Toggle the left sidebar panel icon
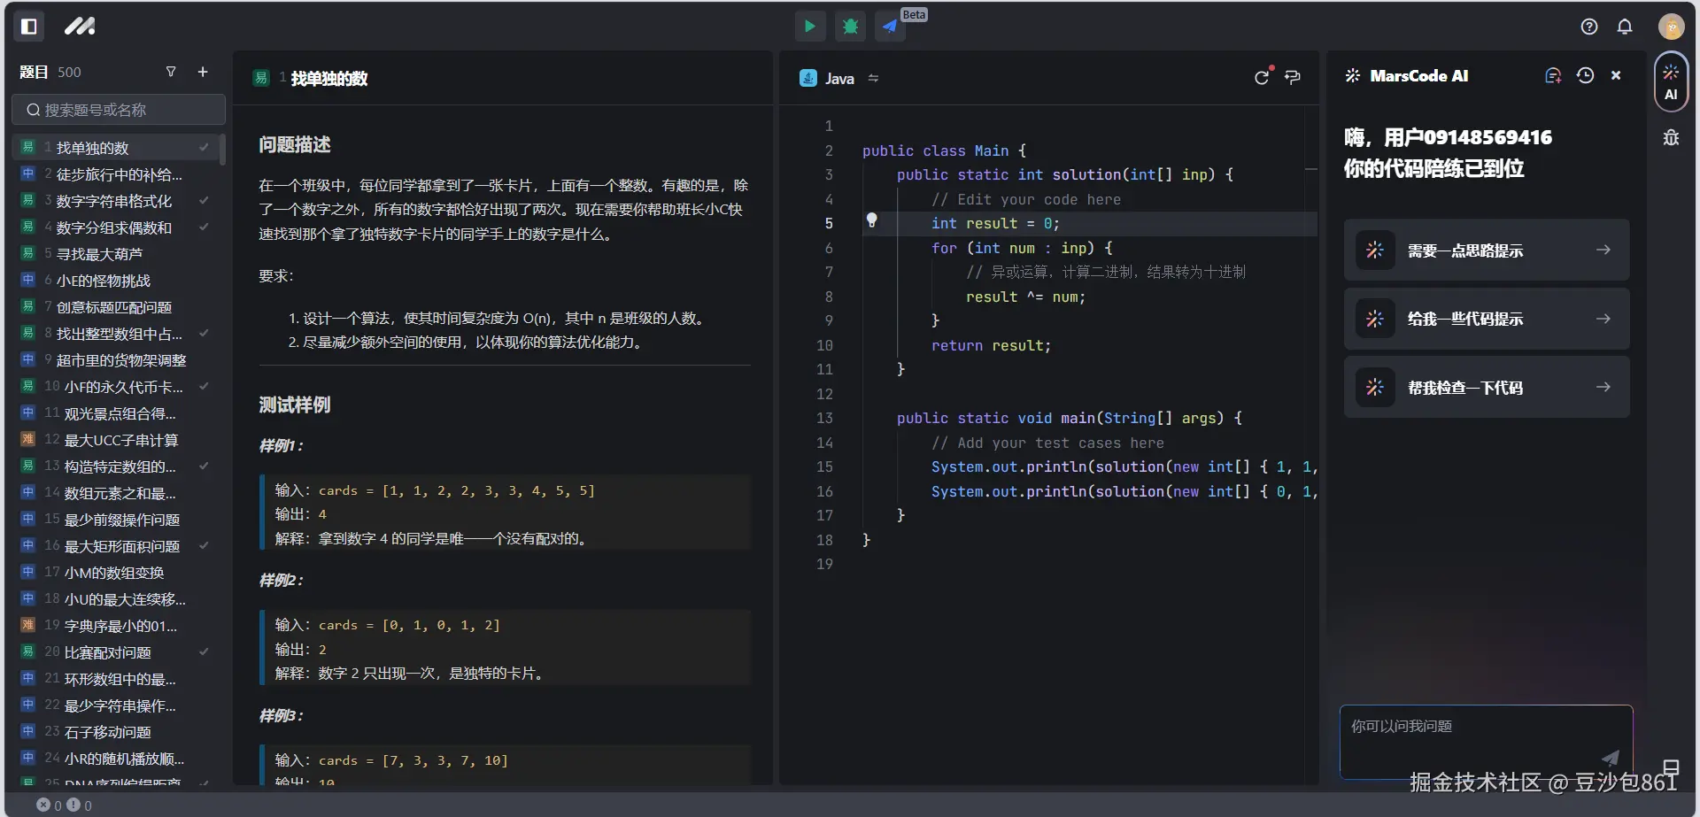The image size is (1700, 817). [x=28, y=27]
